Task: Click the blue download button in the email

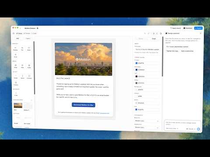Action: (x=84, y=105)
